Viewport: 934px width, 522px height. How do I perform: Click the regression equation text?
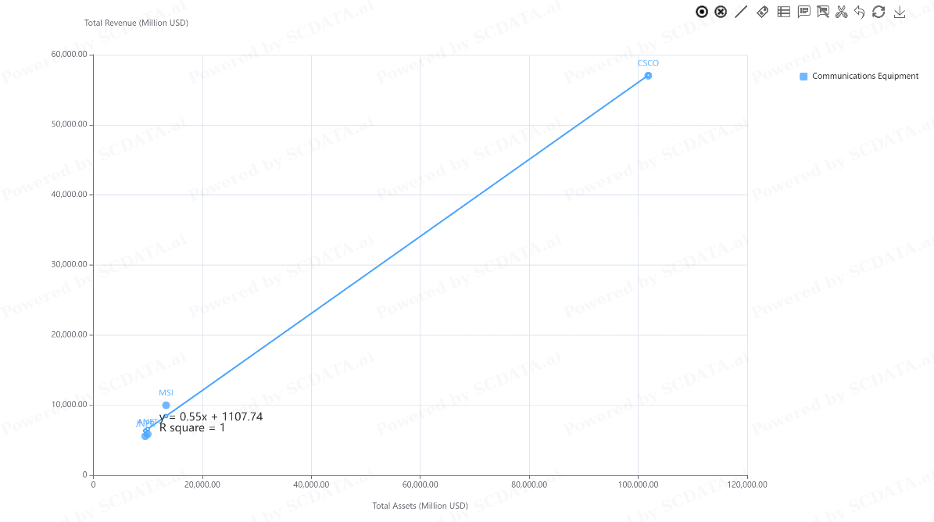[211, 417]
